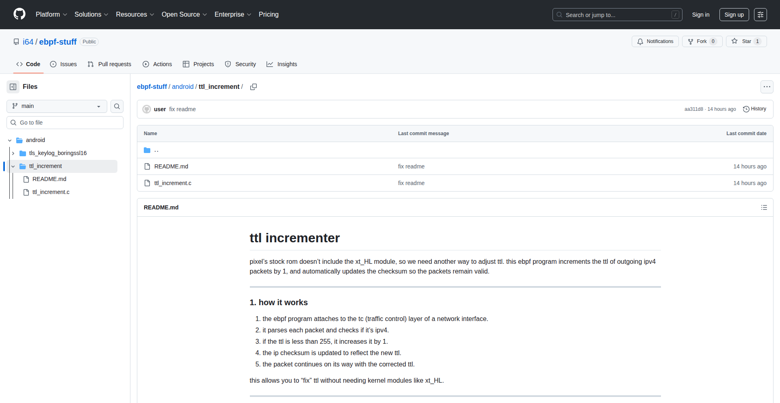
Task: Open ttl_increment.c in the file list
Action: click(x=173, y=183)
